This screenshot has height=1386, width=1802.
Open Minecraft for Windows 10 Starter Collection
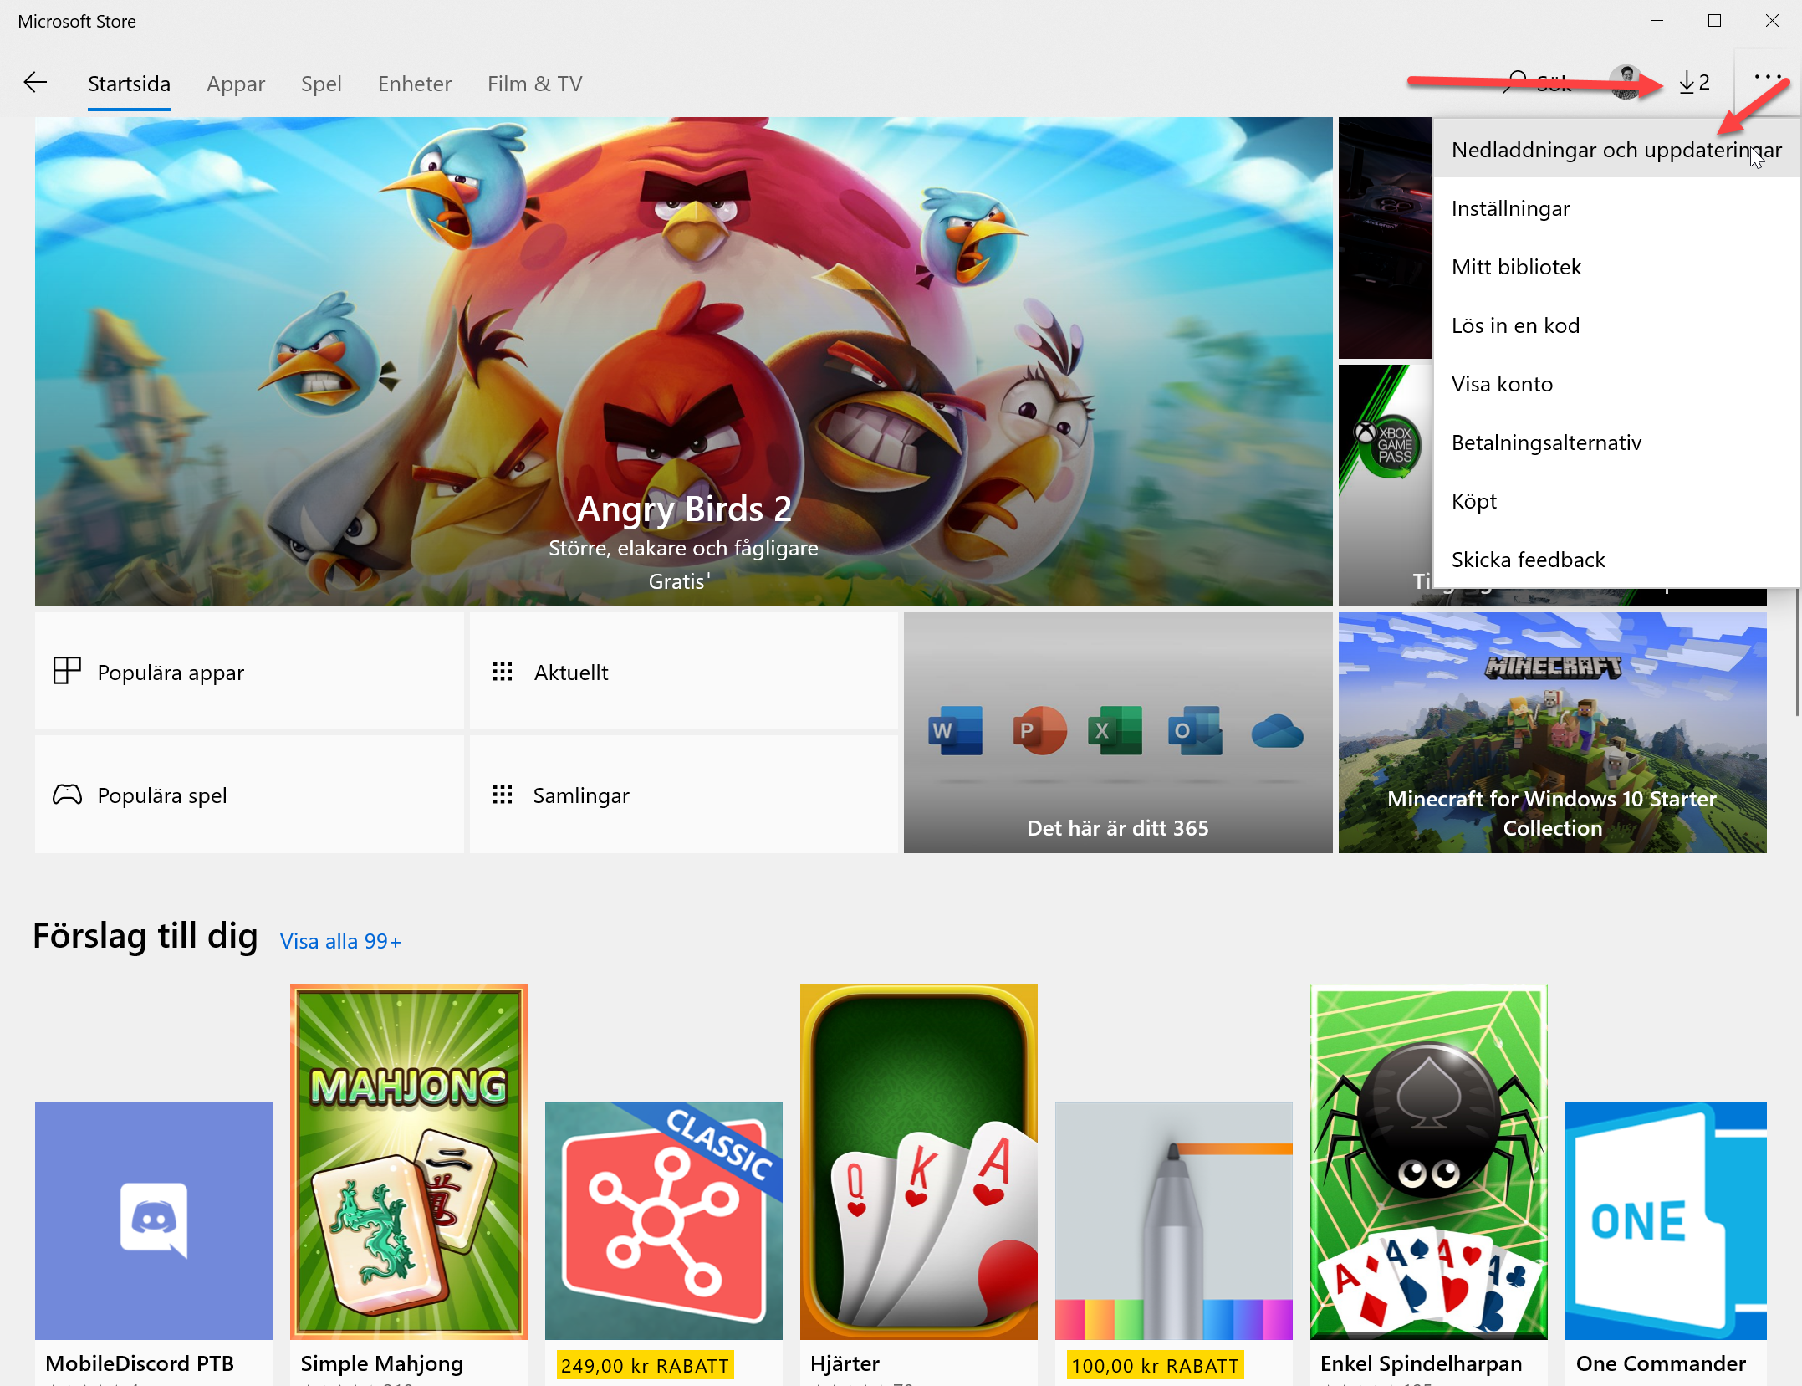click(x=1552, y=733)
